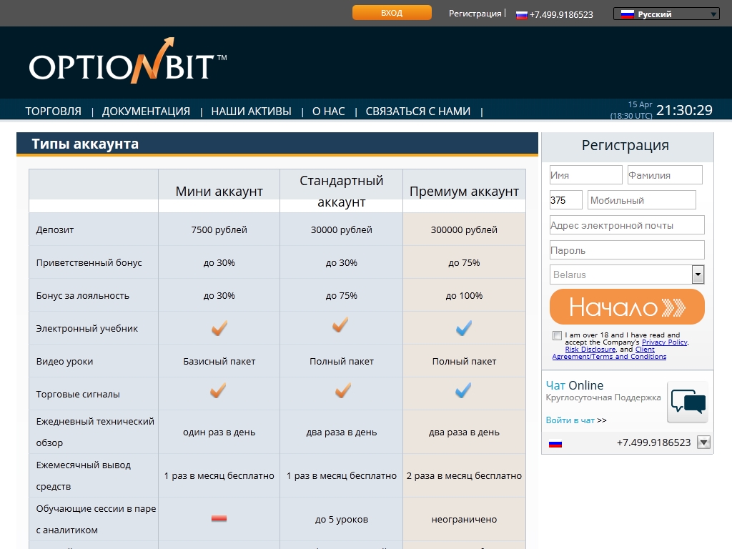Click the Standard account trading signals checkmark
The width and height of the screenshot is (732, 549).
[342, 391]
